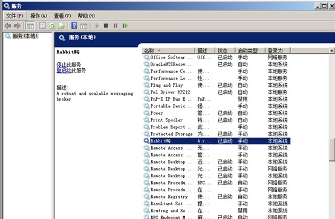Toggle the show/hide console tree icon
335x219 pixels.
coord(30,26)
